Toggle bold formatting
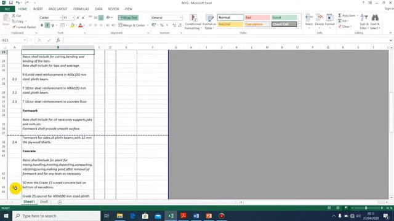The height and width of the screenshot is (221, 394). 42,25
